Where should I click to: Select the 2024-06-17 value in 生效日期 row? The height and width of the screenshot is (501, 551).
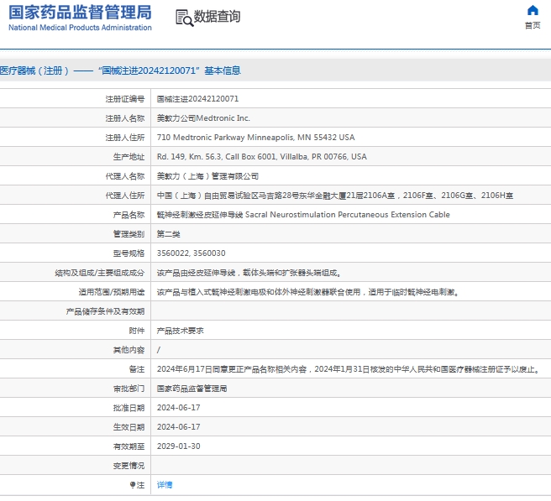pos(179,427)
